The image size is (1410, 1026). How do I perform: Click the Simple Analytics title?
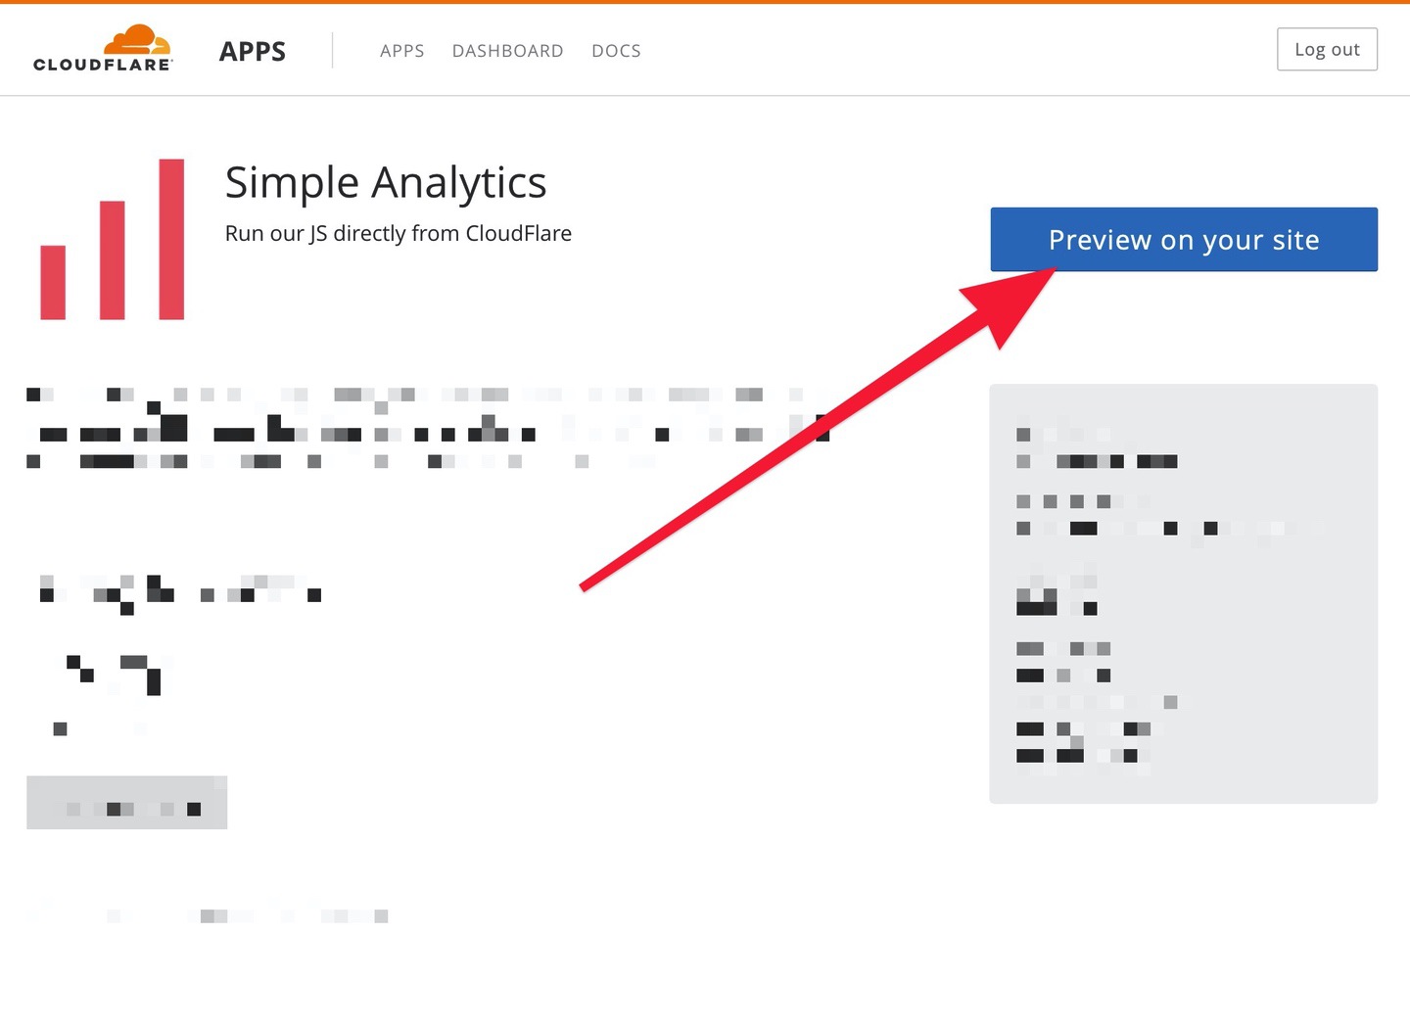click(x=386, y=183)
